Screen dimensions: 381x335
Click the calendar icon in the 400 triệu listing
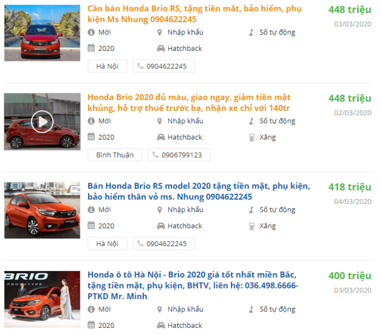pyautogui.click(x=91, y=325)
